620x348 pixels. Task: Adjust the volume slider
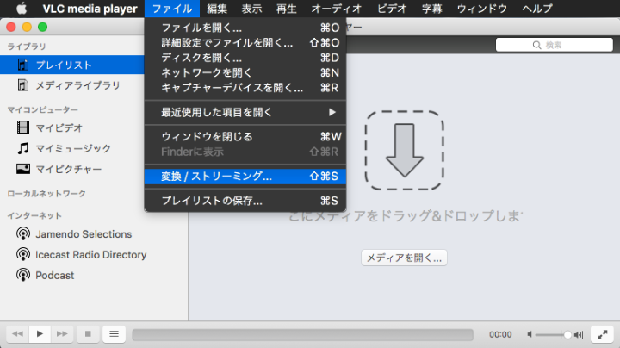(x=553, y=334)
